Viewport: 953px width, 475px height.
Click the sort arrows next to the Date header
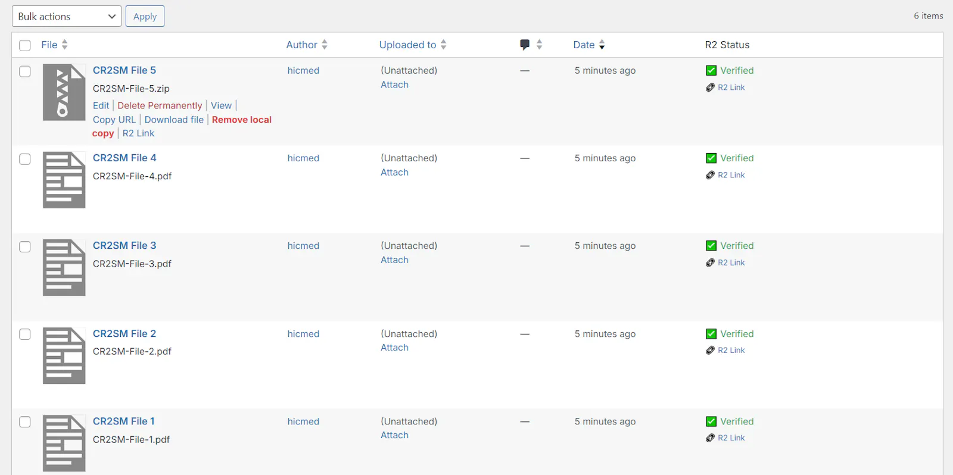click(602, 45)
